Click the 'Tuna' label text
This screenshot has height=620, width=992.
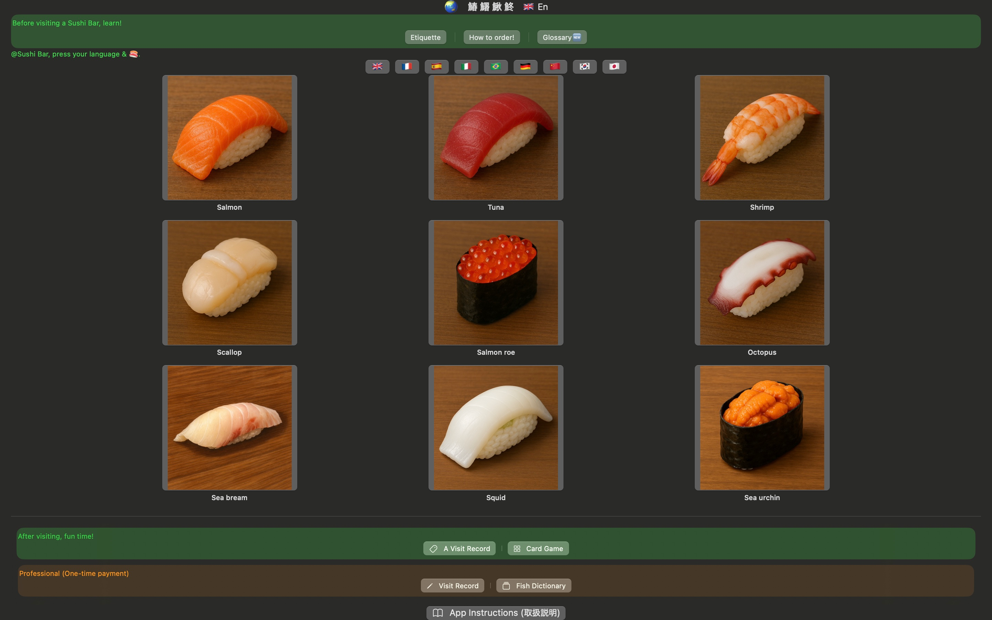click(496, 207)
